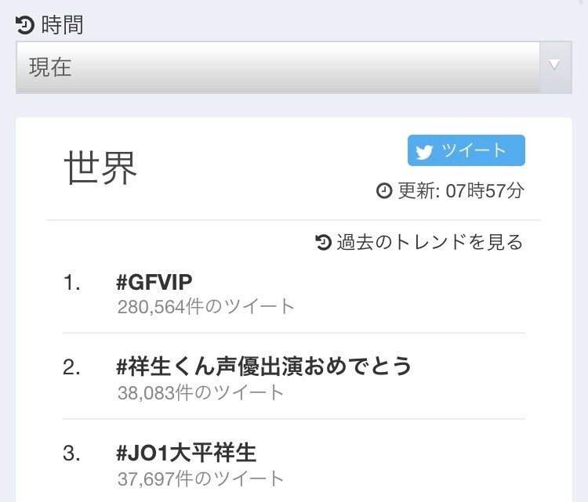The height and width of the screenshot is (502, 588).
Task: Click the 280,564件のツイート count
Action: [206, 307]
